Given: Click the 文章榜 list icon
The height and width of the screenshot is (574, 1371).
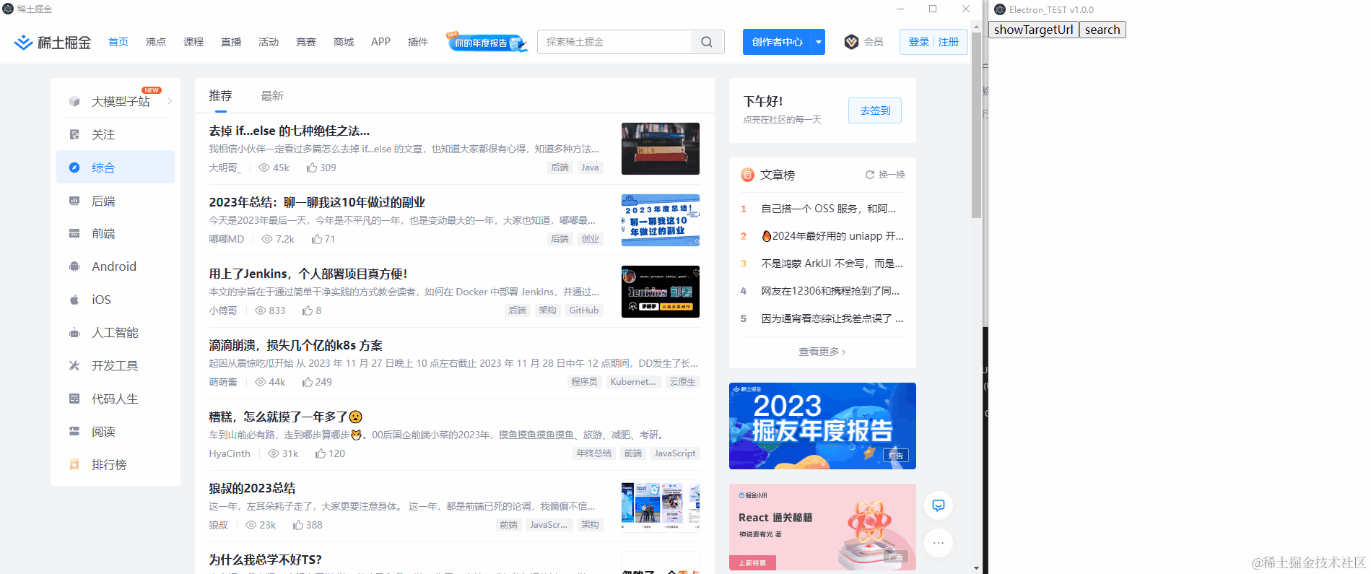Looking at the screenshot, I should coord(747,175).
